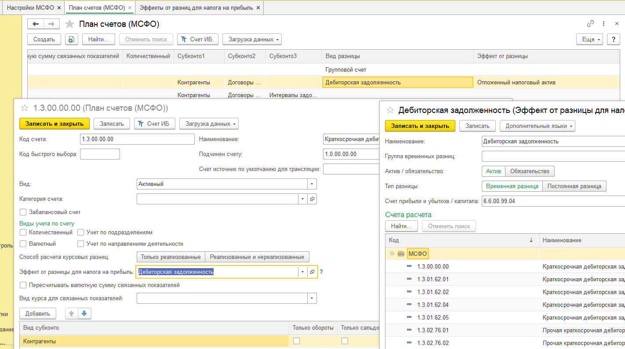This screenshot has height=349, width=625.
Task: Open Загрузка данных dropdown in account form
Action: click(x=209, y=124)
